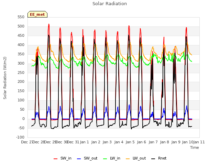Click the Dec 27 x-axis tick label
The width and height of the screenshot is (220, 165).
pos(27,142)
